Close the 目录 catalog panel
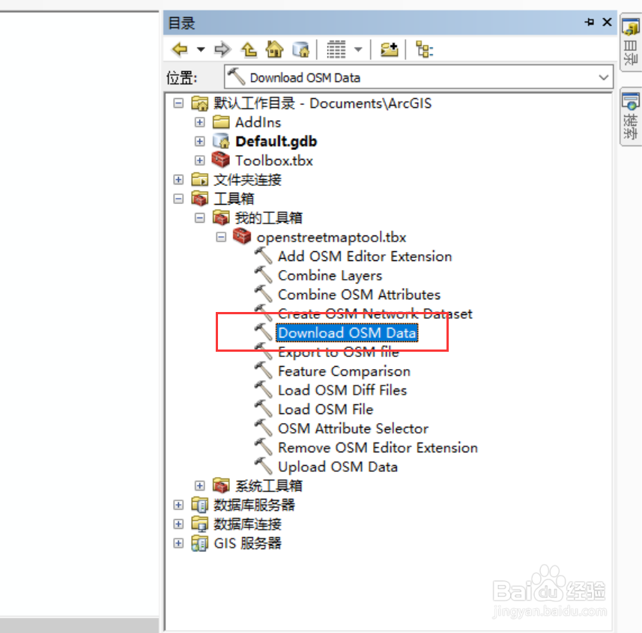The width and height of the screenshot is (642, 633). [x=608, y=22]
